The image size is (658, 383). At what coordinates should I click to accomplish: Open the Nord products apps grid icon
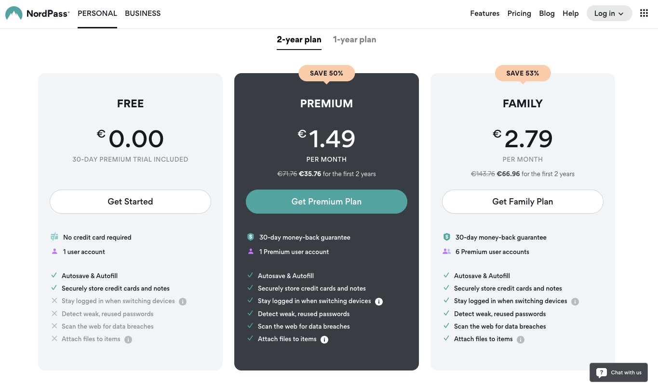click(x=644, y=13)
